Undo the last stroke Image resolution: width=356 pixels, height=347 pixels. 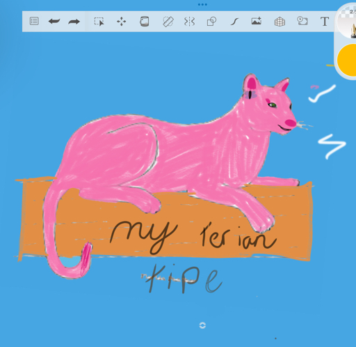(x=54, y=22)
